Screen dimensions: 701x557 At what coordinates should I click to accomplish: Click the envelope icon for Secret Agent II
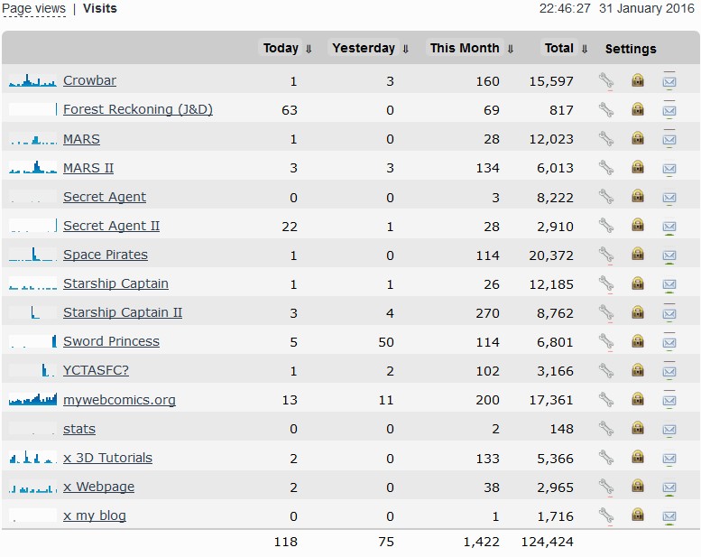(669, 226)
